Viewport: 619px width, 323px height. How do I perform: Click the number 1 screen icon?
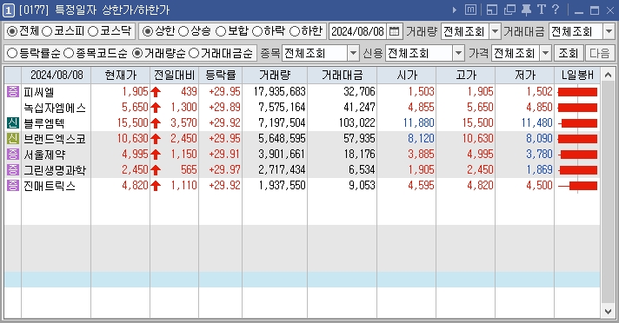[x=9, y=10]
